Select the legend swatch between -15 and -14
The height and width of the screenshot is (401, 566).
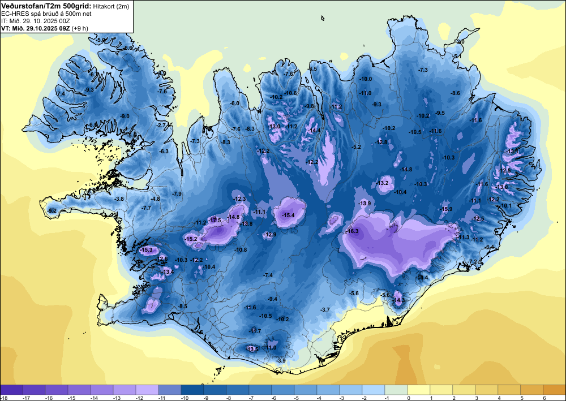79,390
